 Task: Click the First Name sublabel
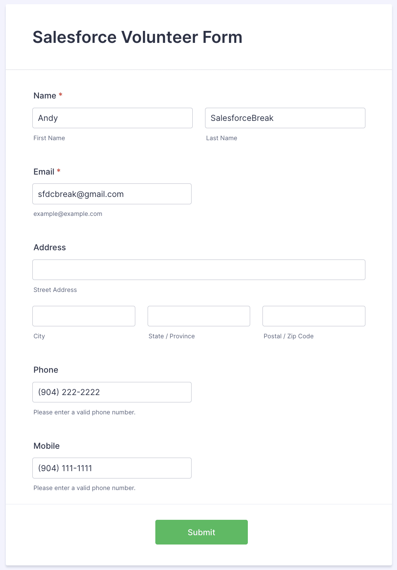tap(49, 138)
